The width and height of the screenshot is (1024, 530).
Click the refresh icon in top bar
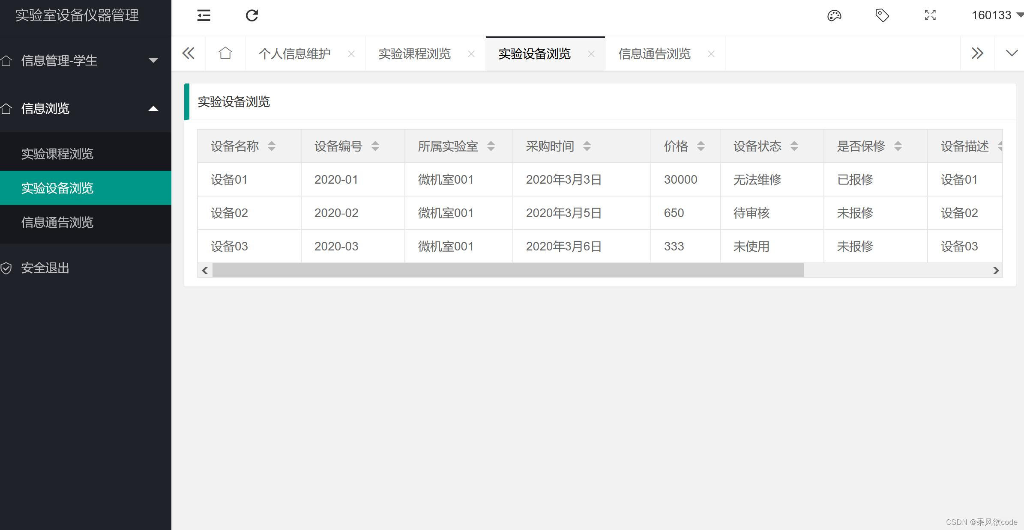pos(252,16)
